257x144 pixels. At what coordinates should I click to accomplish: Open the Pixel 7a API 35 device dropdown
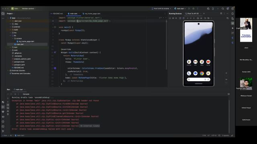click(x=161, y=8)
